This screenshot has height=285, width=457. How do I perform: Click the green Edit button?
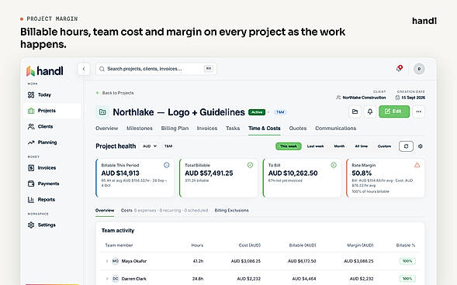tap(394, 112)
